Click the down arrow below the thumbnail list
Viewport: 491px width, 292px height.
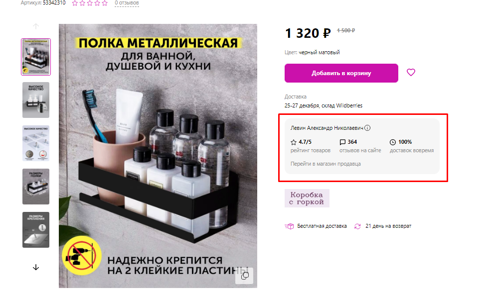coord(35,267)
